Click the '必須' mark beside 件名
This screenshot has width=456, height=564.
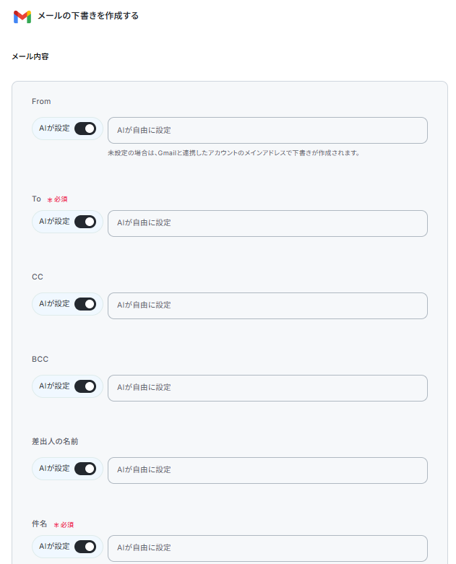coord(64,525)
